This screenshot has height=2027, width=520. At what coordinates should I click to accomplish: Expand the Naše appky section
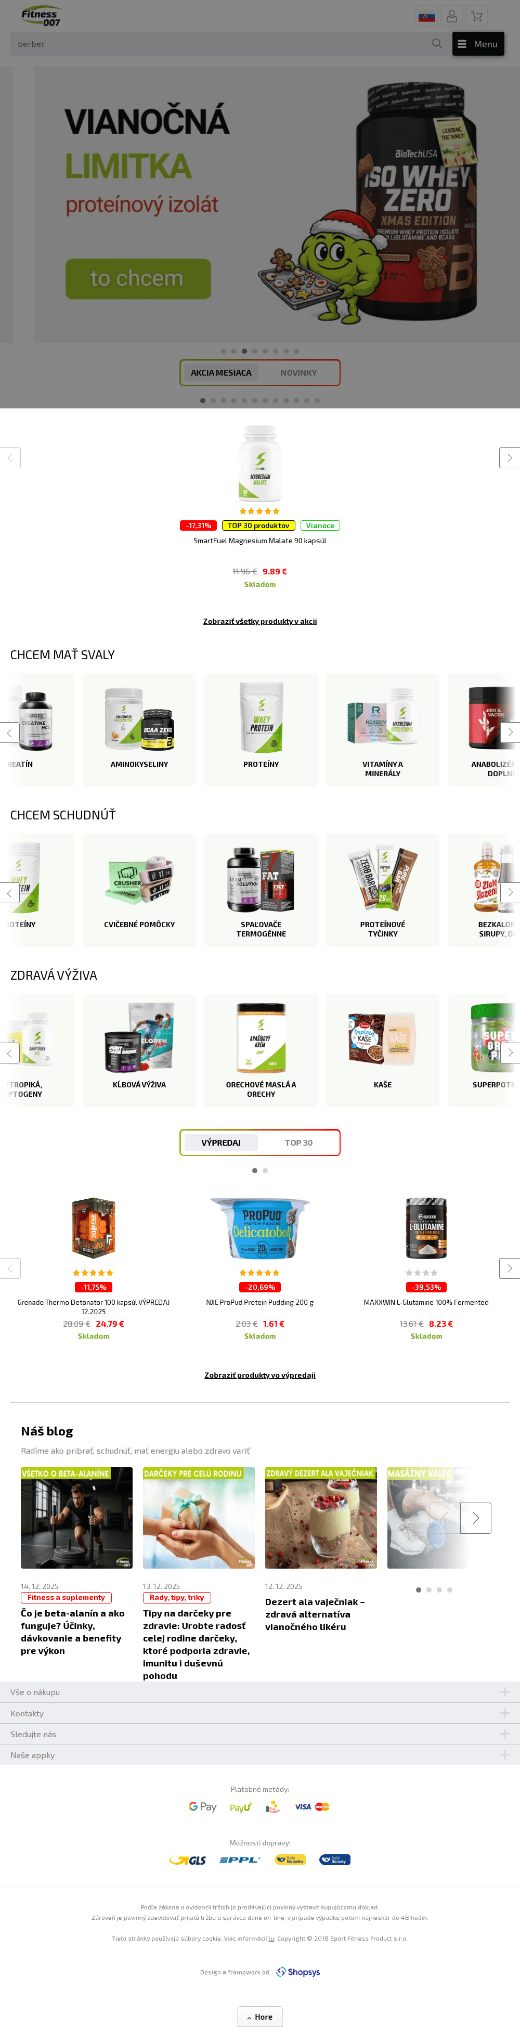259,1755
